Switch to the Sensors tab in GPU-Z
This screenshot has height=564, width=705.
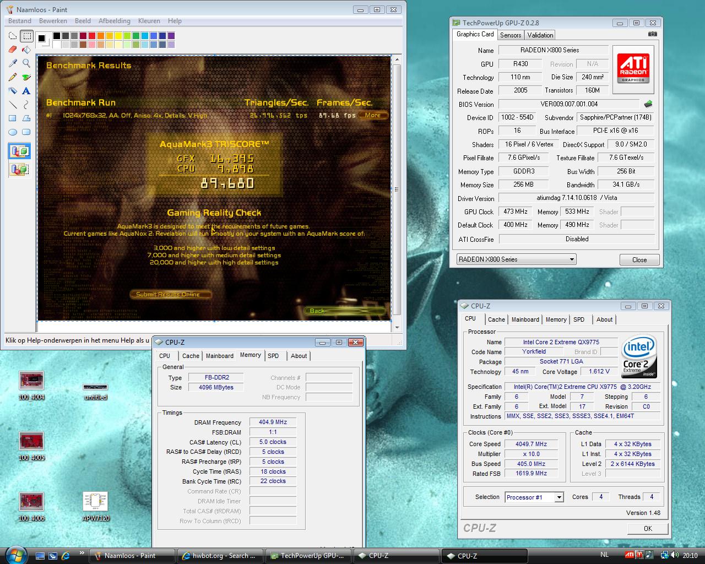pyautogui.click(x=511, y=35)
